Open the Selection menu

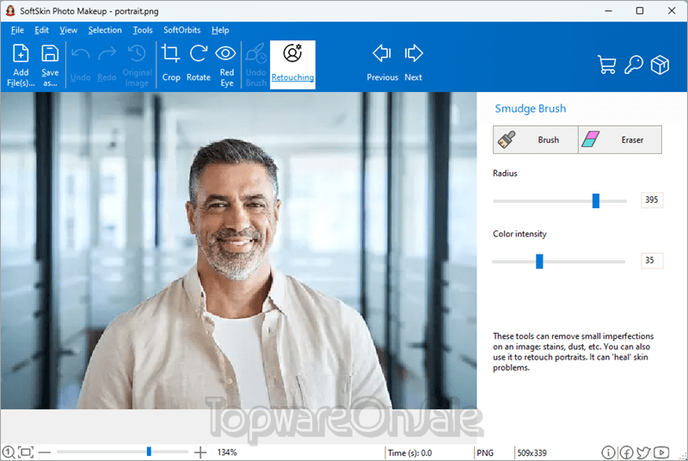[105, 30]
